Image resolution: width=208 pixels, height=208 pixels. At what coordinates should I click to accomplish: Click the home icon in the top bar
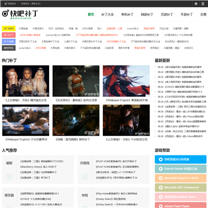(x=196, y=3)
